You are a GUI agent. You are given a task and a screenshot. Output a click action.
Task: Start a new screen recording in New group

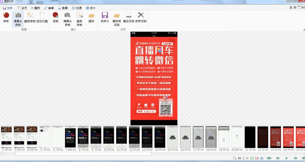click(6, 18)
